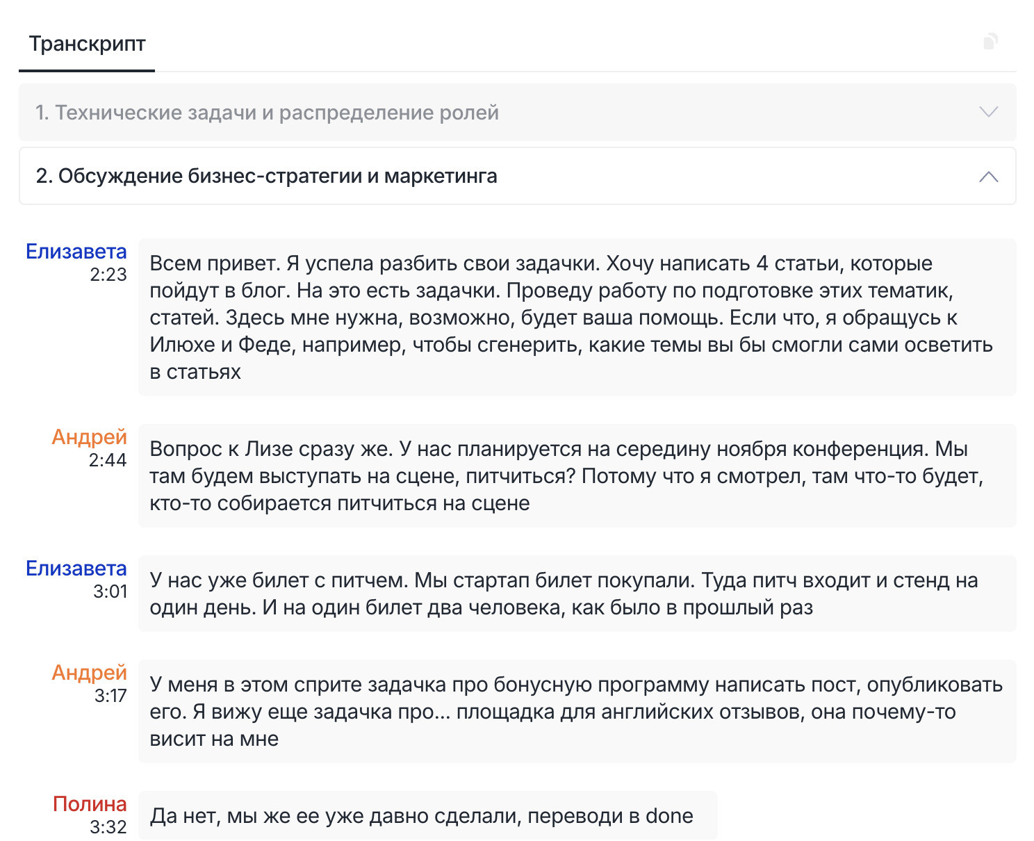
Task: Select Полина's message 'переводи в done'
Action: pyautogui.click(x=421, y=816)
